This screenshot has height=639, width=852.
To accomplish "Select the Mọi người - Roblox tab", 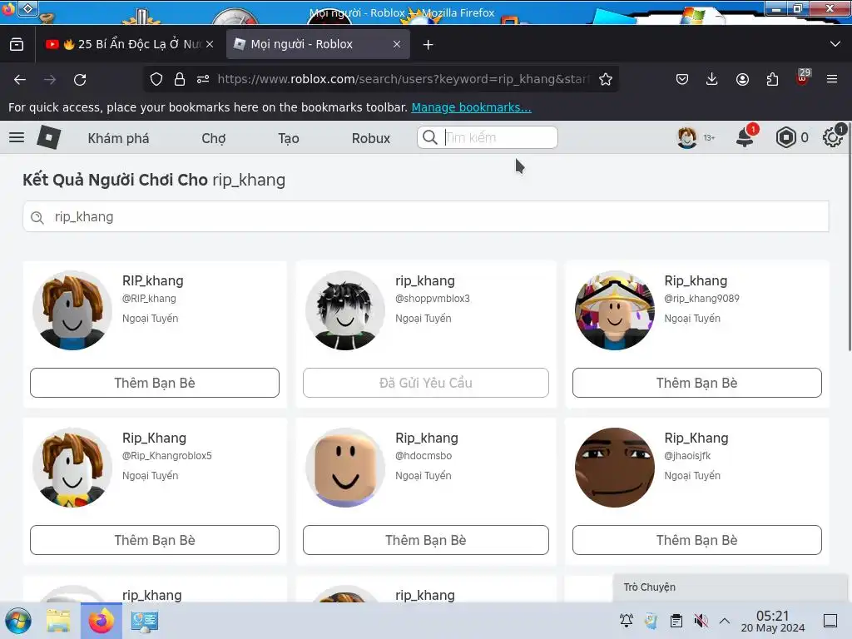I will click(x=317, y=45).
